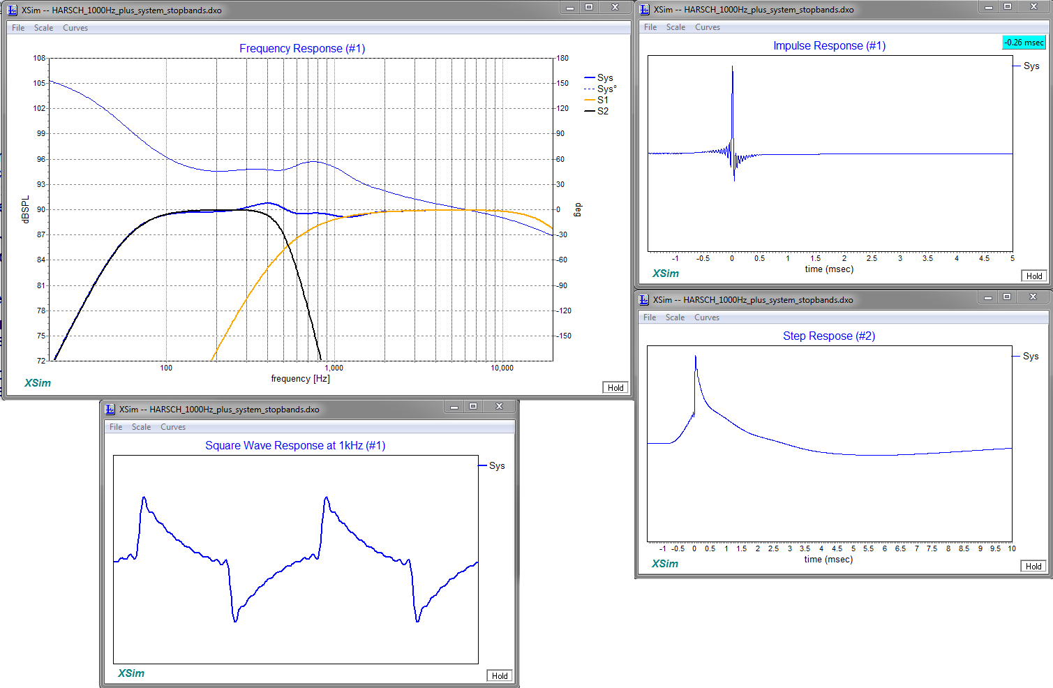Click XSim logo in Square Wave window
This screenshot has height=688, width=1053.
tap(131, 673)
